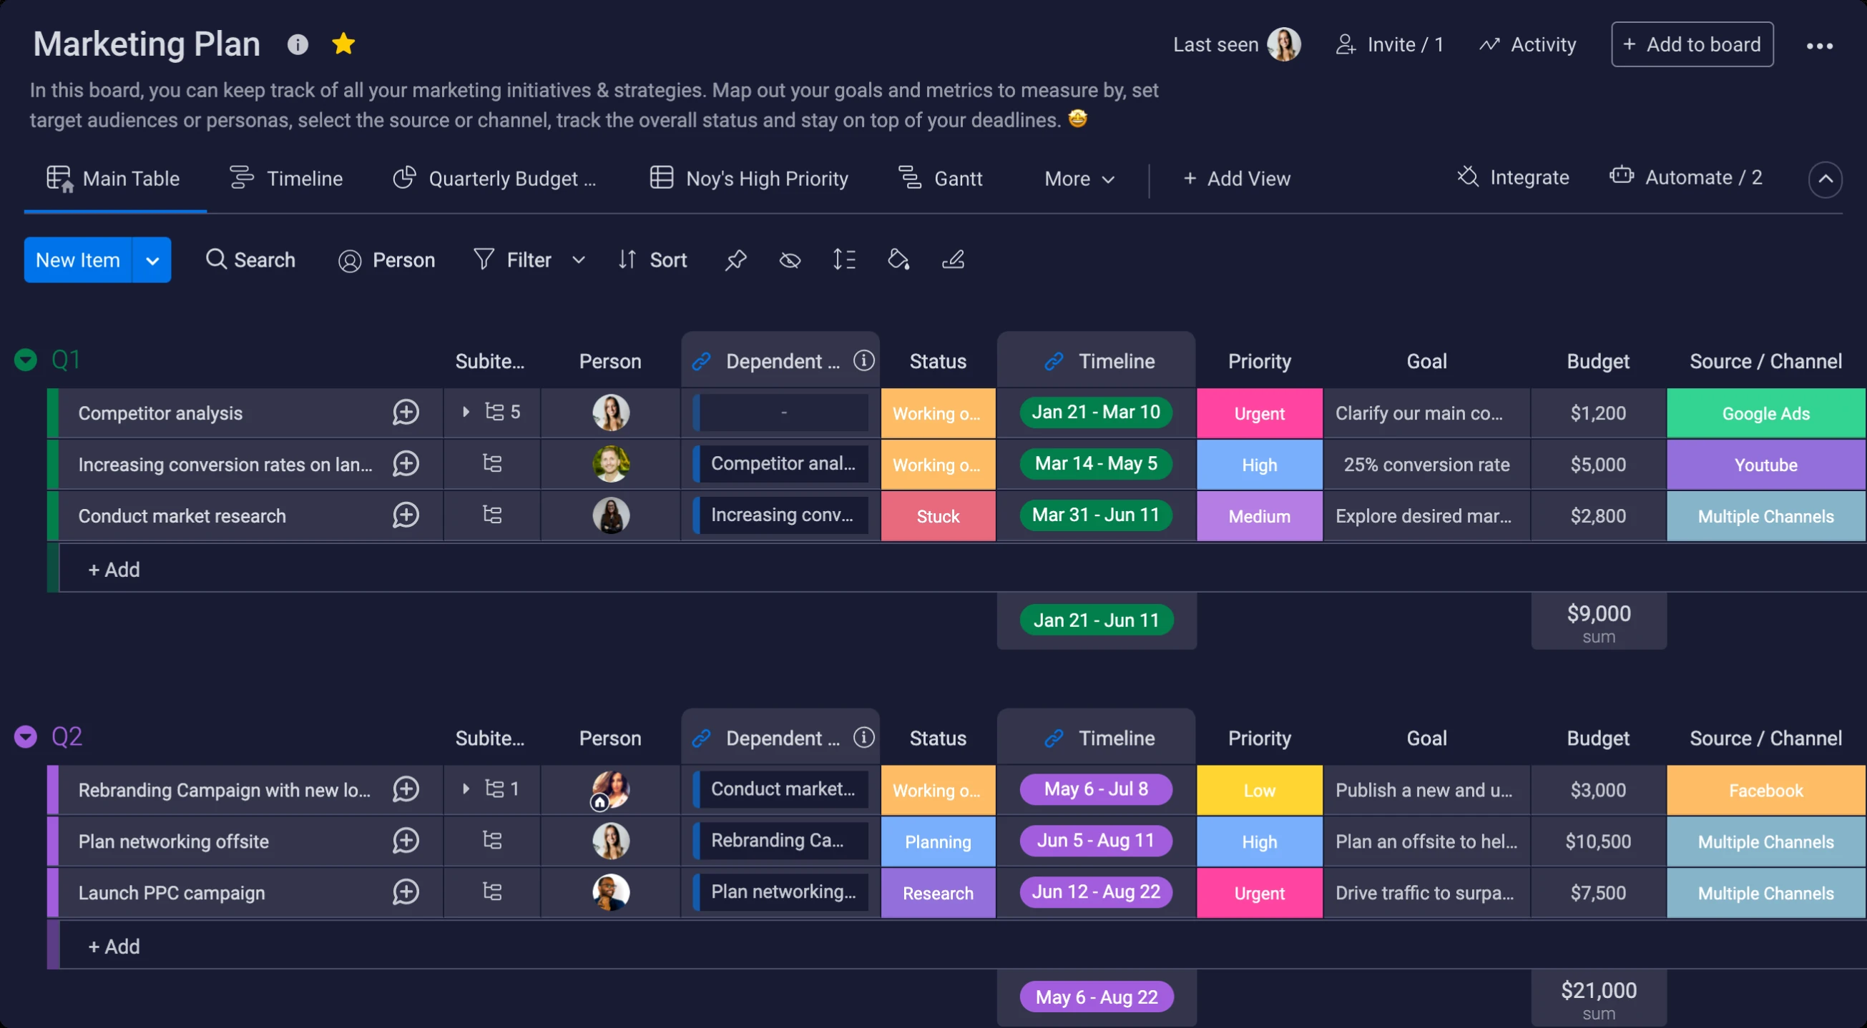Open Automate robot icon
This screenshot has height=1028, width=1867.
coord(1622,176)
